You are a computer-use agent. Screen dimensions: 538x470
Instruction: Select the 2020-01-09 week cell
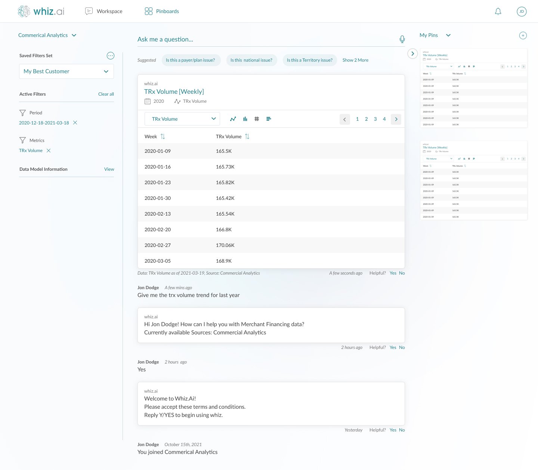(x=158, y=151)
